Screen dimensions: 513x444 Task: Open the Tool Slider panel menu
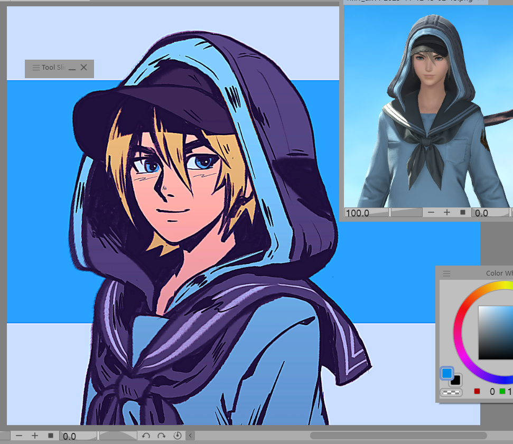[36, 68]
